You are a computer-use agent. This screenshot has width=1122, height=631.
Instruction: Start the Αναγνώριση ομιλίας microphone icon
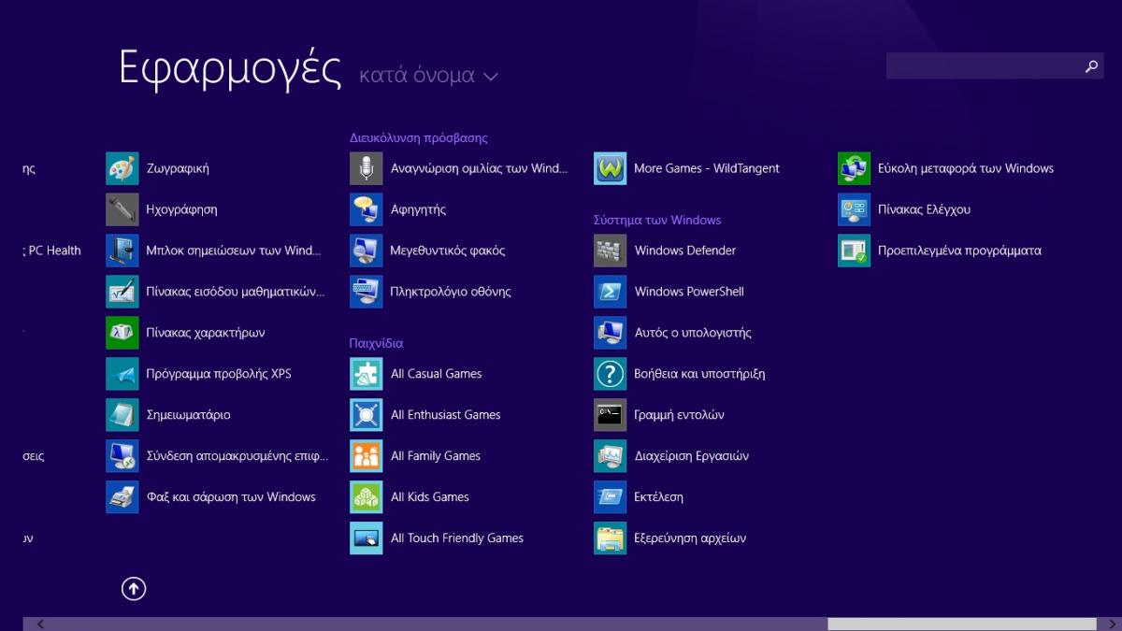(x=367, y=168)
